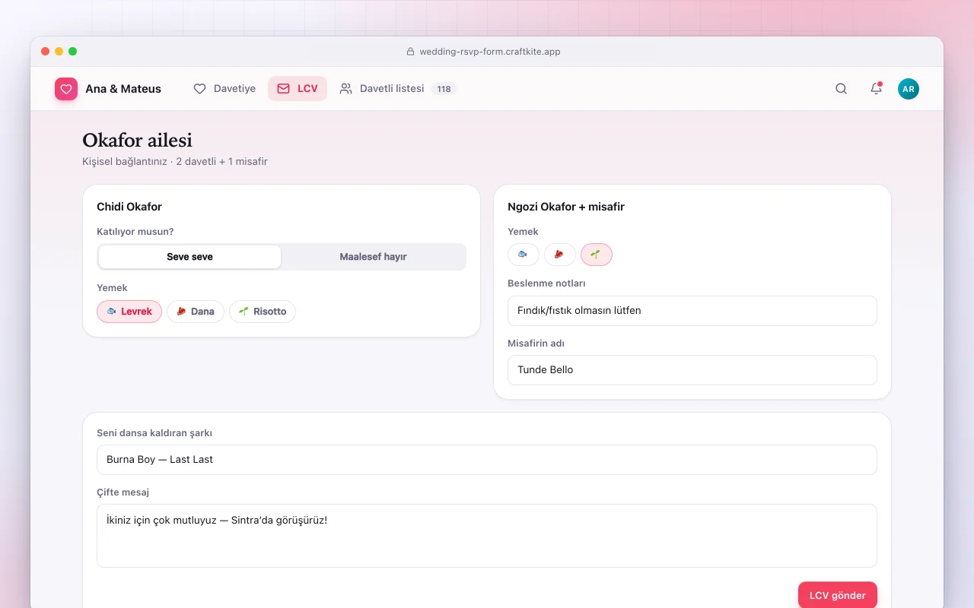
Task: Open the Davetli listesi tab
Action: tap(396, 89)
